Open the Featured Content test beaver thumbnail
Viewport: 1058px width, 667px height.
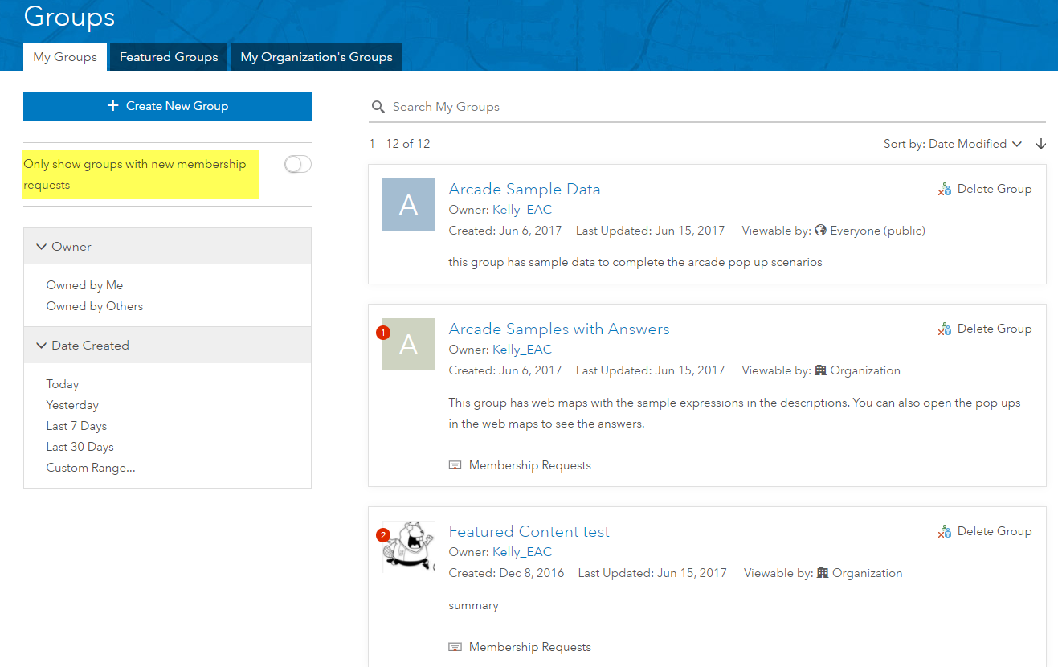point(408,547)
